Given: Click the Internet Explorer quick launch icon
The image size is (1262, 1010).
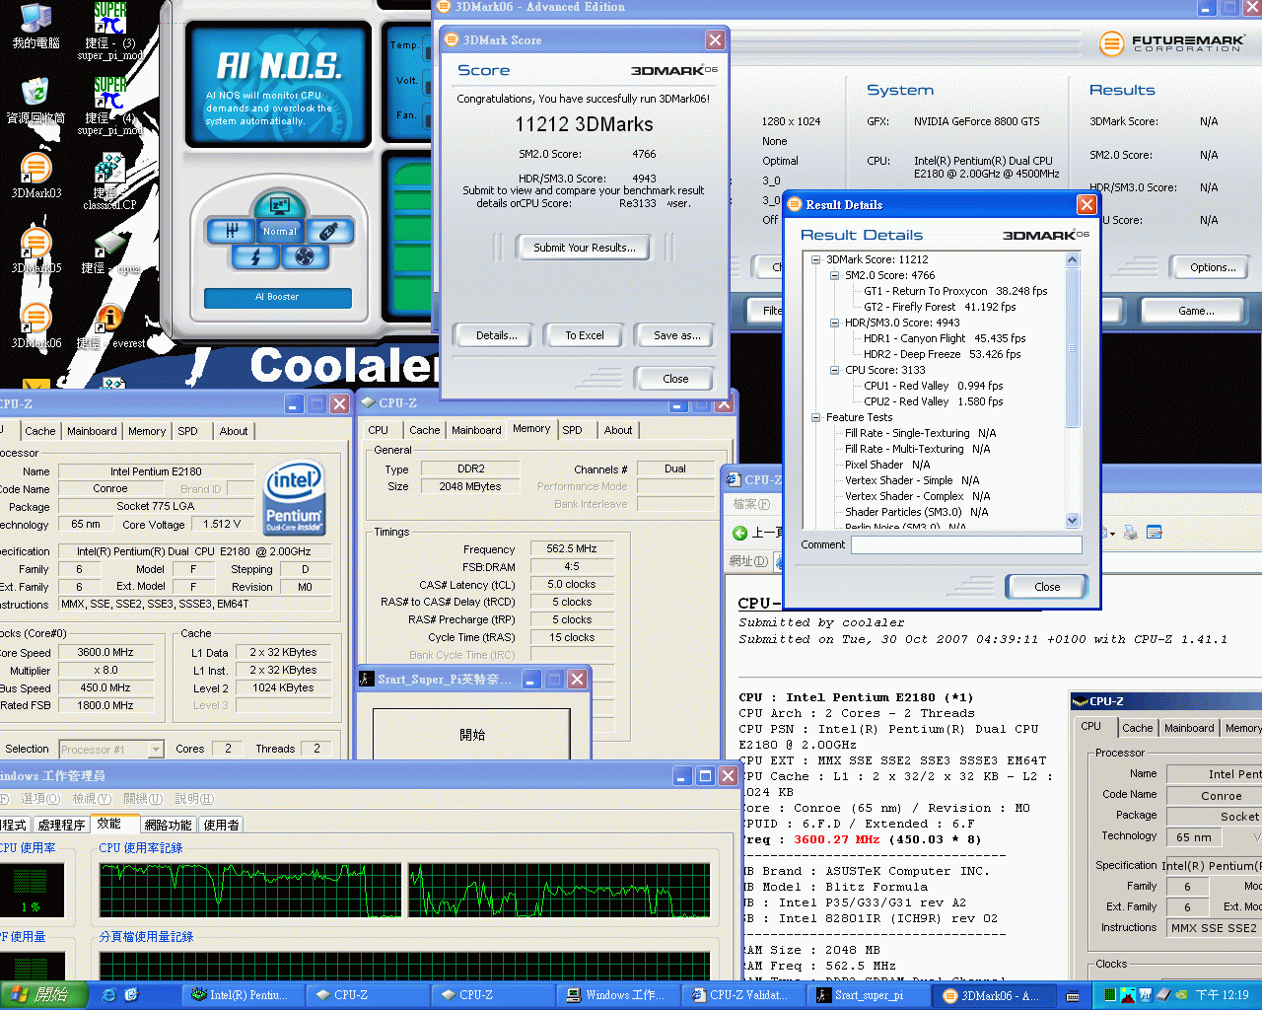Looking at the screenshot, I should [109, 995].
